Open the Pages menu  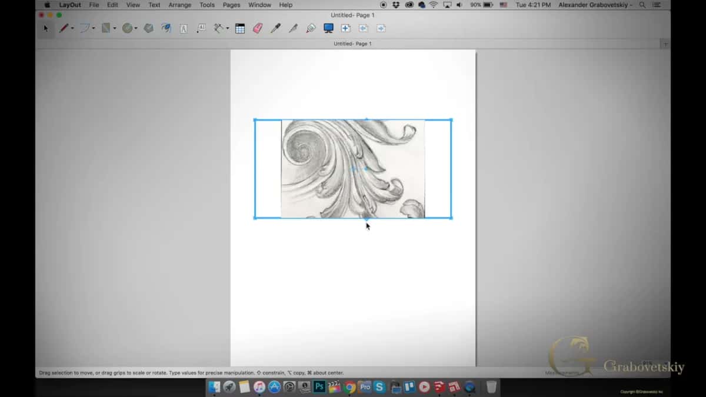(x=232, y=5)
